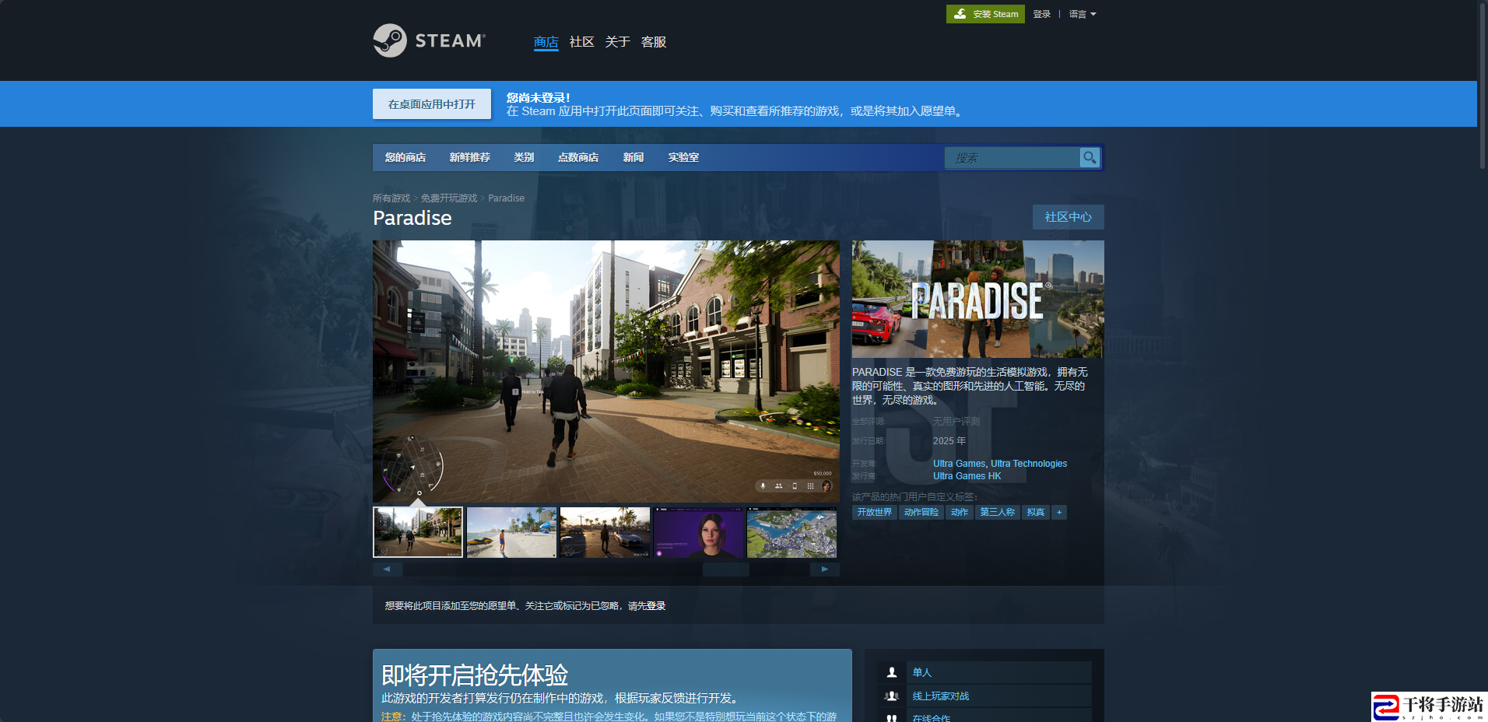Click the 线上玩家对战 feature link
Viewport: 1488px width, 722px height.
pos(941,696)
